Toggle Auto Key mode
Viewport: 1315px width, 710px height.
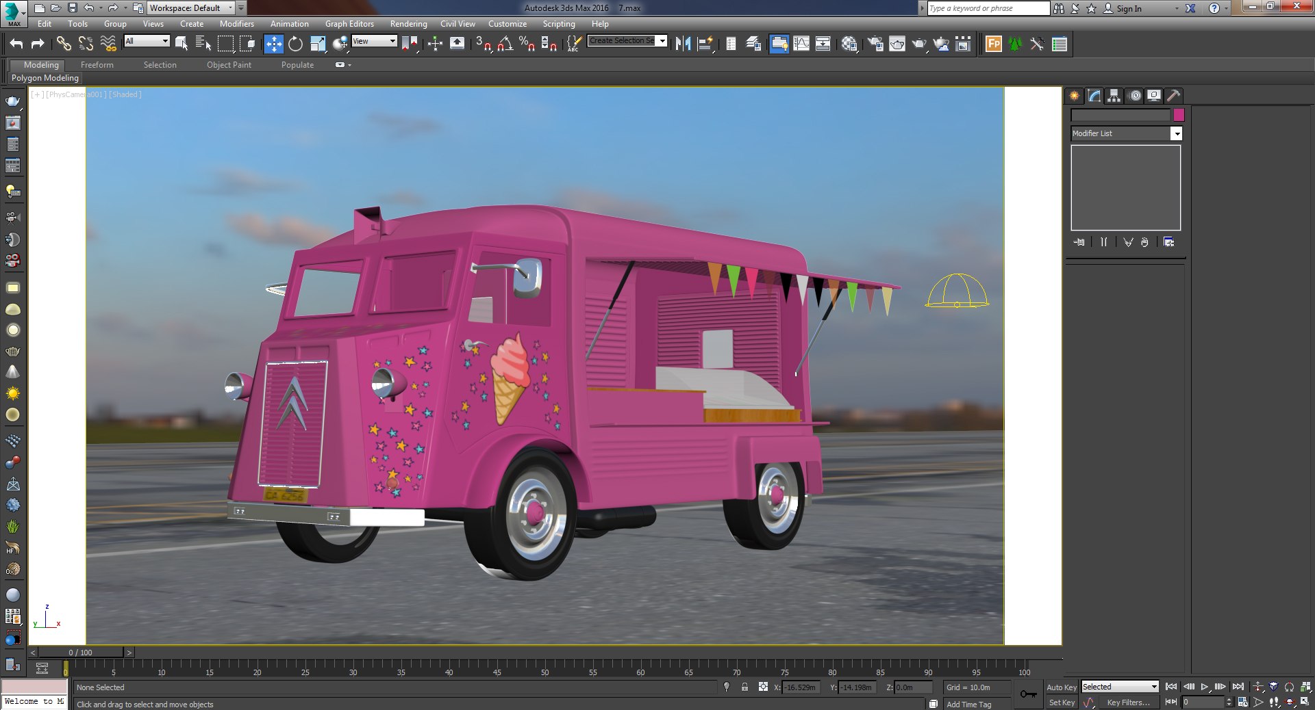pos(1062,687)
